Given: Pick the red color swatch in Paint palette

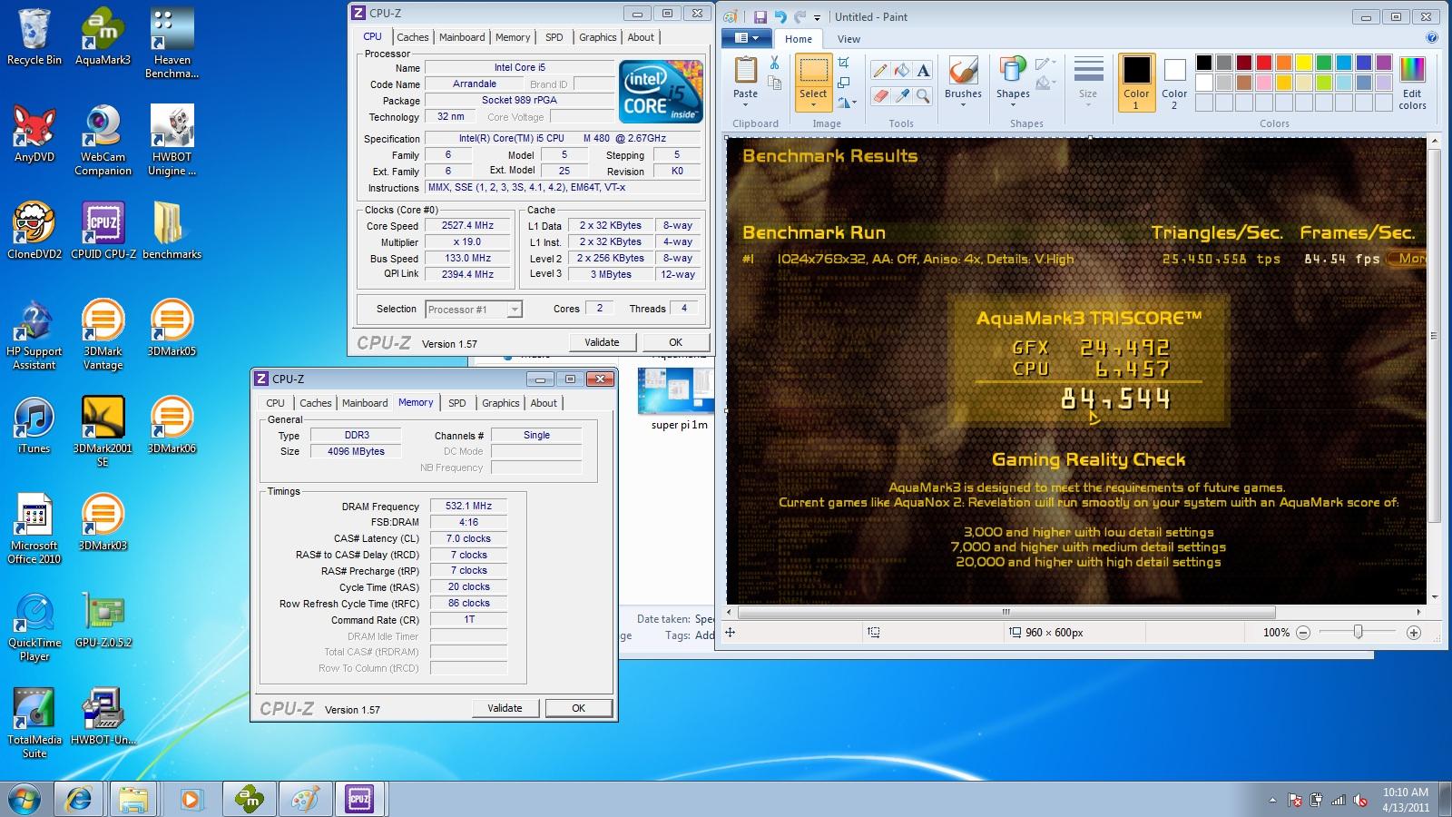Looking at the screenshot, I should [x=1263, y=63].
